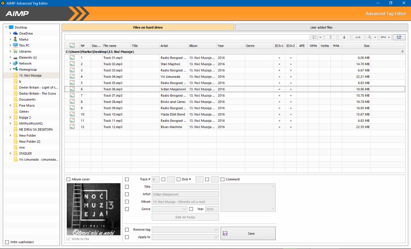Image resolution: width=411 pixels, height=249 pixels.
Task: Tick the checkbox beside Title field
Action: coord(127,187)
